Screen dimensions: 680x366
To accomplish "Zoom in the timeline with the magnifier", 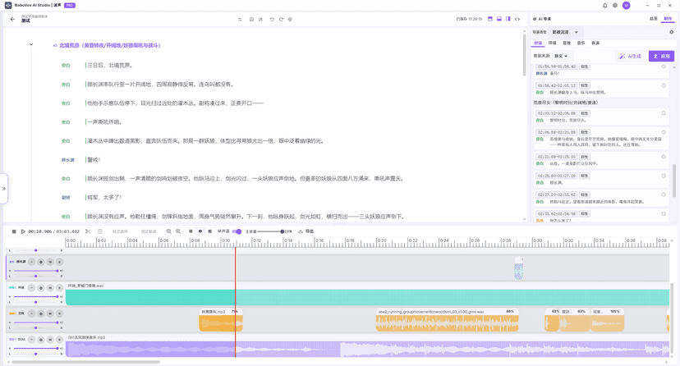I will (x=178, y=231).
